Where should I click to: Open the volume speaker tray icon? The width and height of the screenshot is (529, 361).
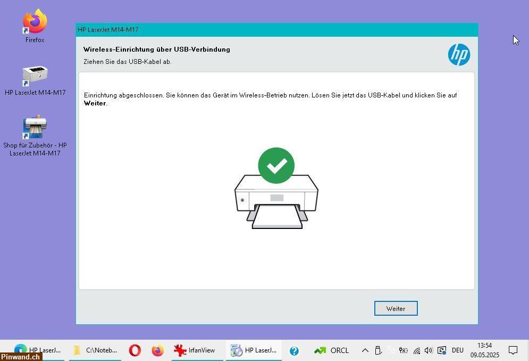(x=429, y=350)
